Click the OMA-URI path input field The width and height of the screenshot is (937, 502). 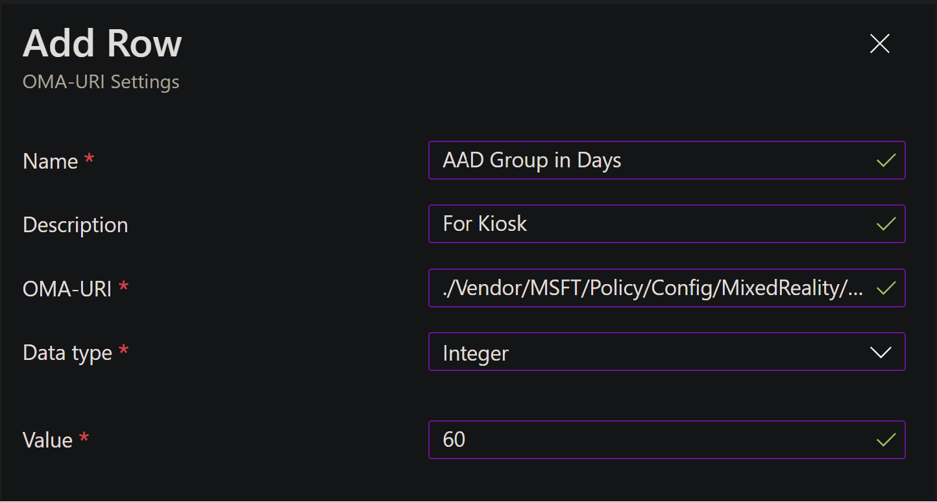[x=649, y=288]
